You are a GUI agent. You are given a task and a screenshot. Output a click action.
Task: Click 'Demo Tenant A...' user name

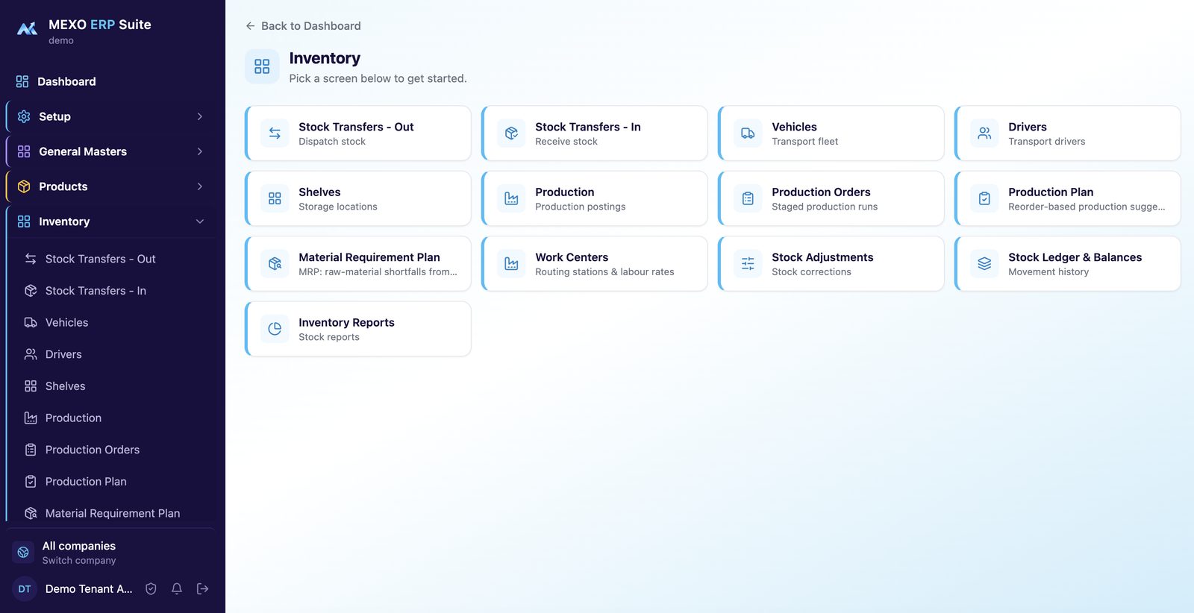point(89,588)
